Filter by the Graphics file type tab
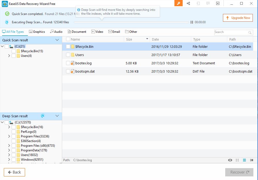Screen dimensions: 258x180 [37, 32]
